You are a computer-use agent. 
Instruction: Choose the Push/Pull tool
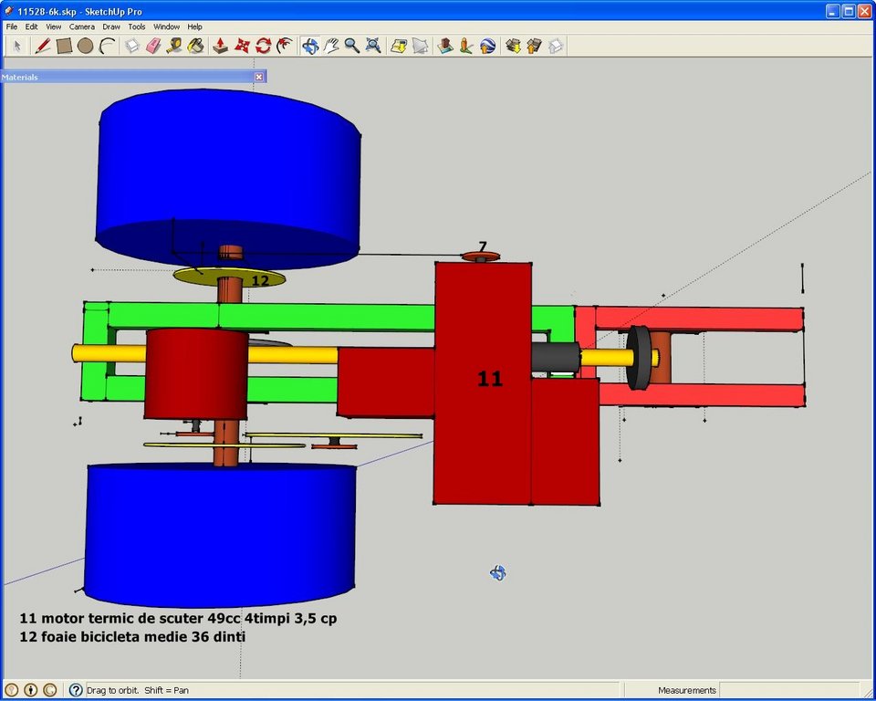221,46
